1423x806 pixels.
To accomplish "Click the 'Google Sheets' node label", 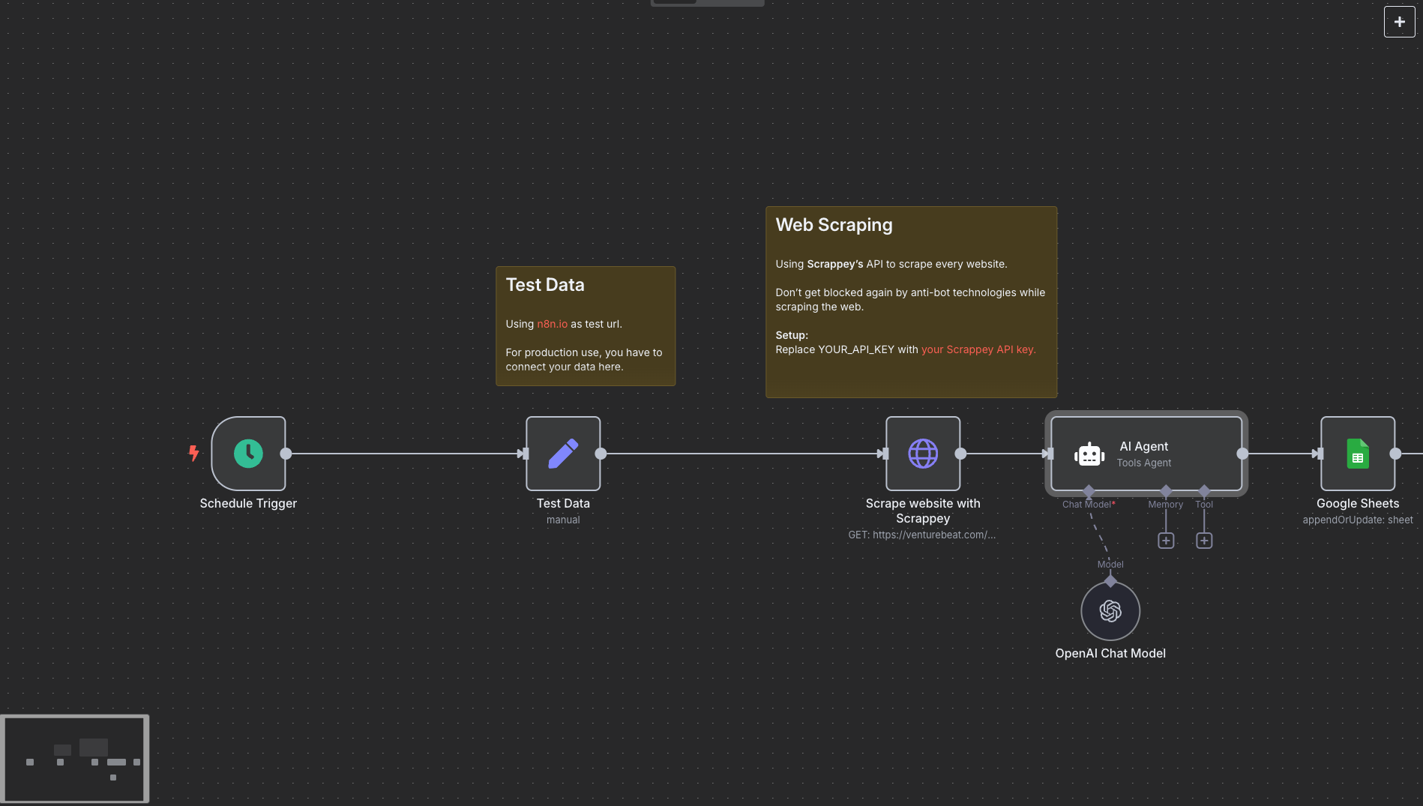I will pyautogui.click(x=1358, y=504).
